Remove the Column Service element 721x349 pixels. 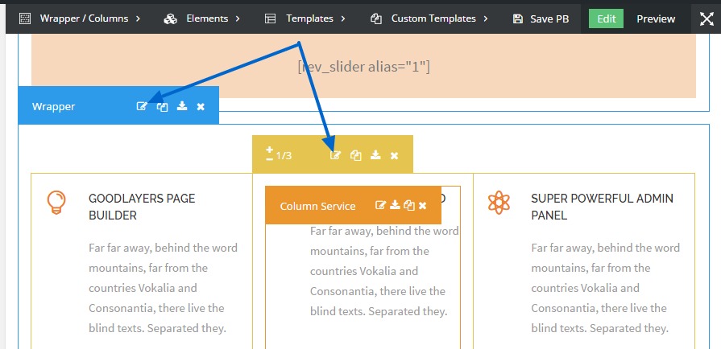[422, 205]
